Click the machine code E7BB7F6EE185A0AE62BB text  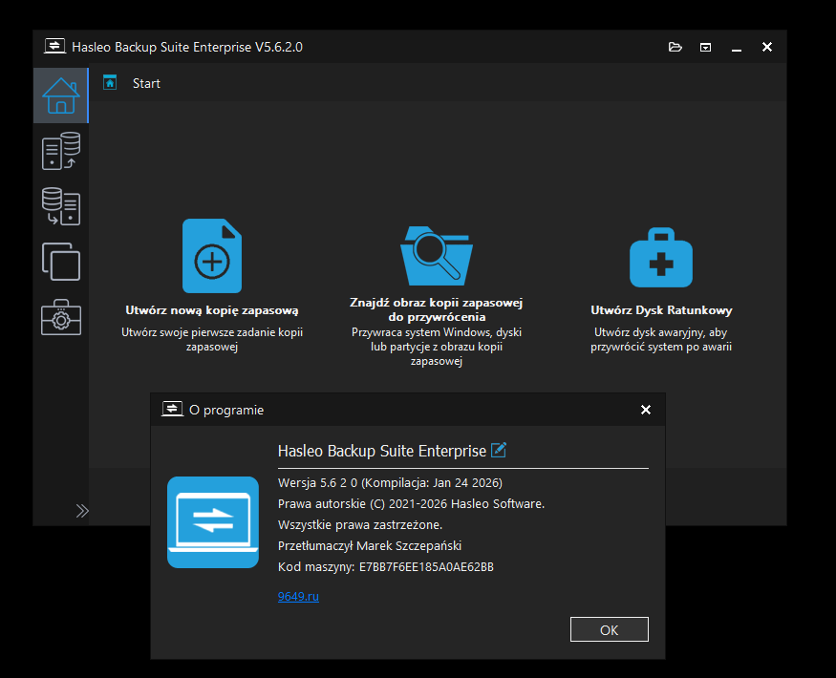pyautogui.click(x=426, y=567)
